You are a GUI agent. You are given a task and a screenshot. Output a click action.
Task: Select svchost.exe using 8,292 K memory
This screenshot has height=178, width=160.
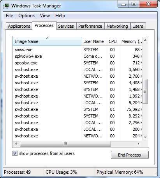(77, 116)
